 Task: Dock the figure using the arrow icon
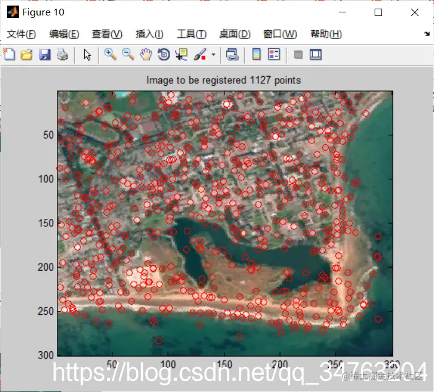pyautogui.click(x=427, y=34)
